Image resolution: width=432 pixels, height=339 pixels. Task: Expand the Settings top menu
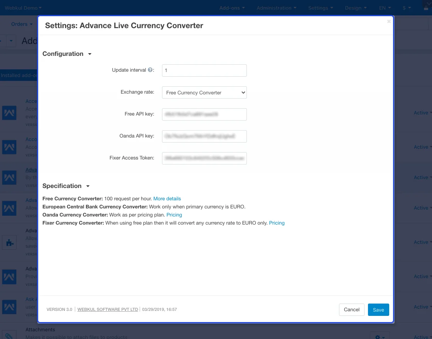pyautogui.click(x=321, y=8)
